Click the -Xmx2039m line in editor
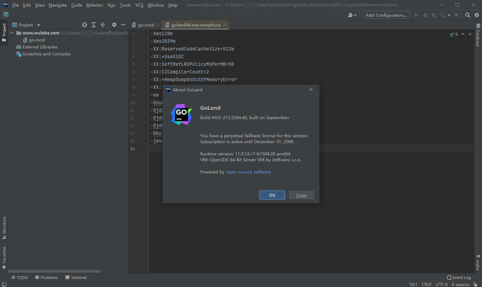The height and width of the screenshot is (287, 482). [163, 41]
